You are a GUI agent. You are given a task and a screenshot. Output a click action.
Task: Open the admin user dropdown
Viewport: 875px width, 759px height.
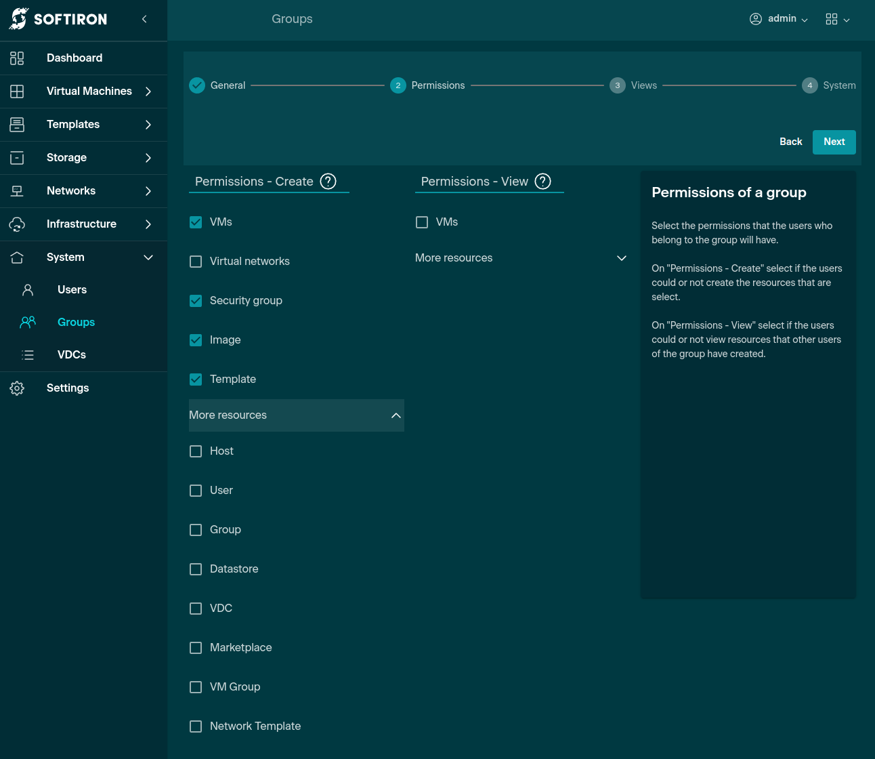(x=779, y=19)
